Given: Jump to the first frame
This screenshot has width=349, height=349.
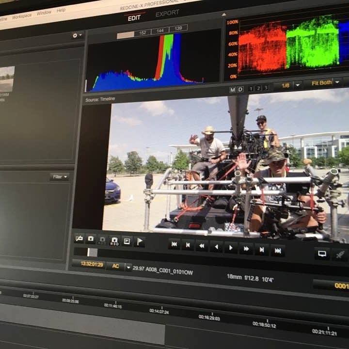Looking at the screenshot, I should [x=174, y=244].
